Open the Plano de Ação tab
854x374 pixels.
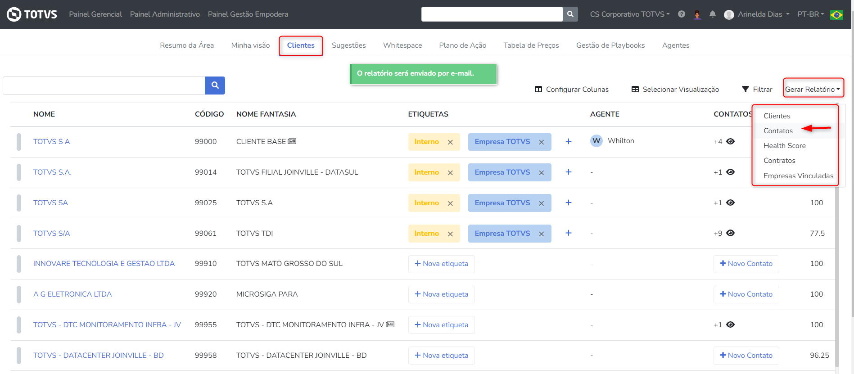pos(462,45)
